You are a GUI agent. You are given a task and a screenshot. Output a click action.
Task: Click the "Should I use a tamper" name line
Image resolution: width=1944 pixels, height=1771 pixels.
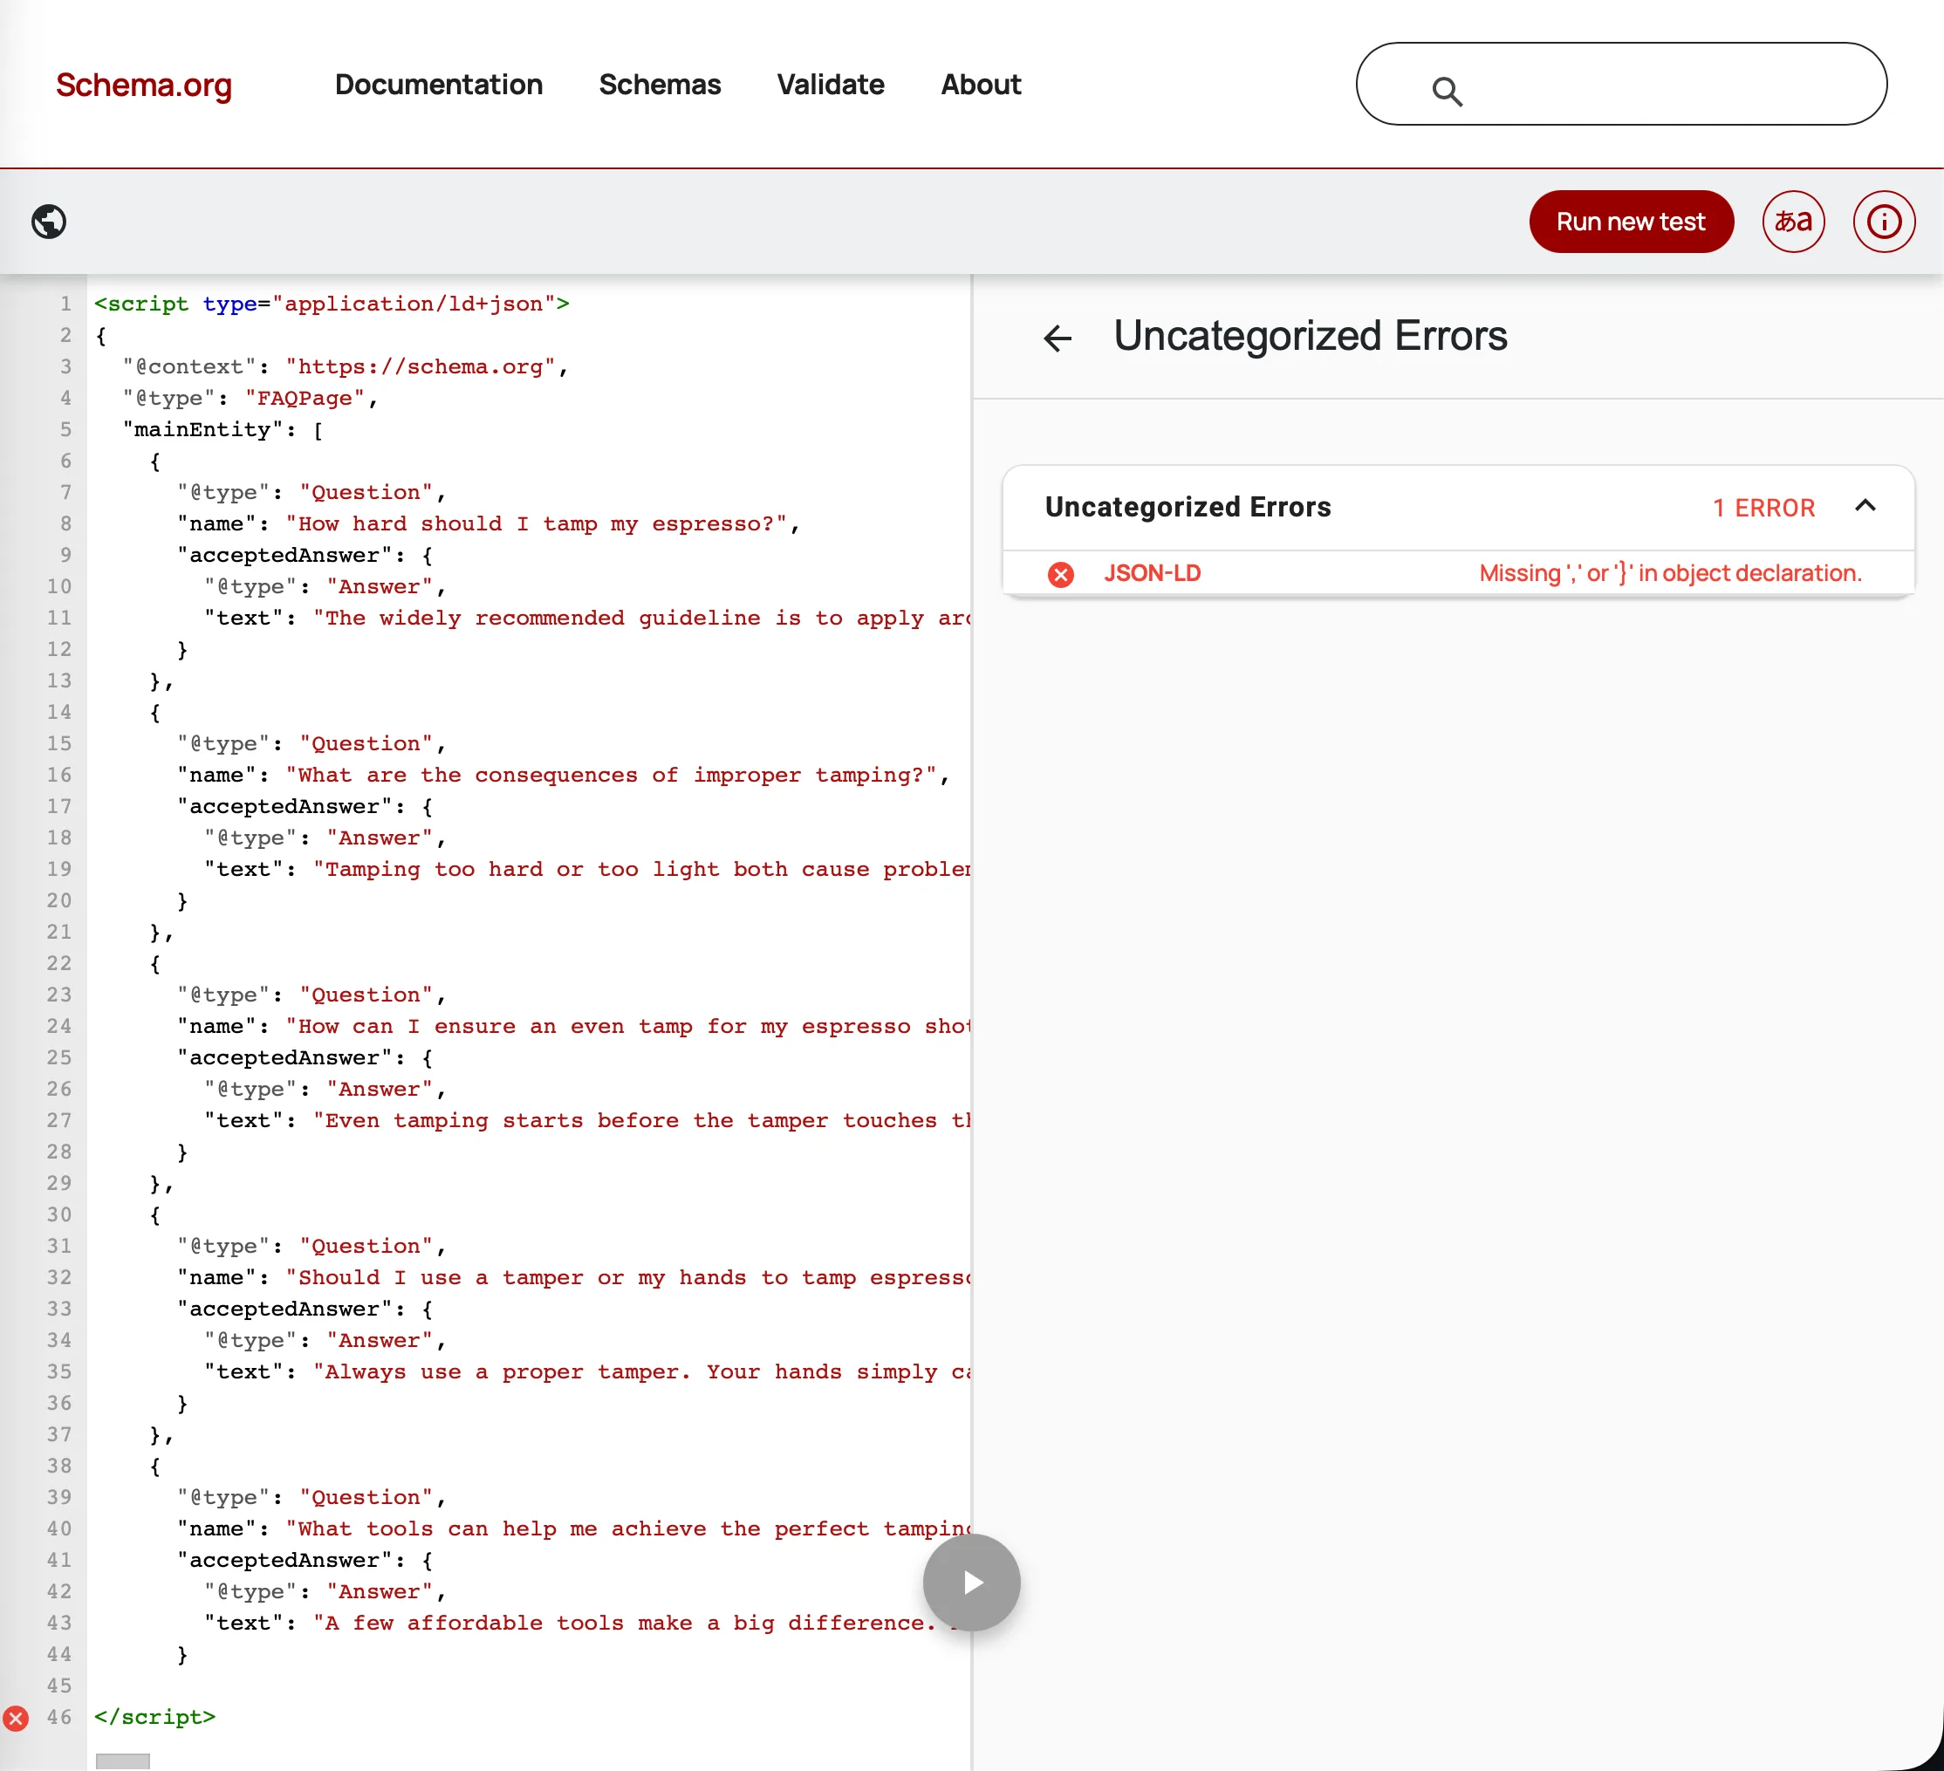pyautogui.click(x=574, y=1277)
